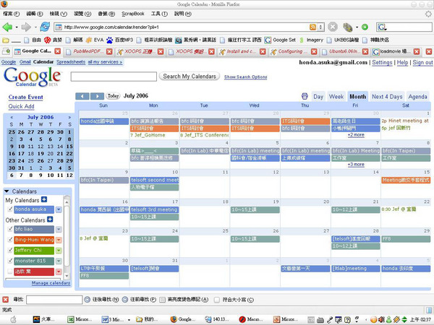This screenshot has width=434, height=325.
Task: Click the Firefox throbber gear icon
Action: point(428,14)
